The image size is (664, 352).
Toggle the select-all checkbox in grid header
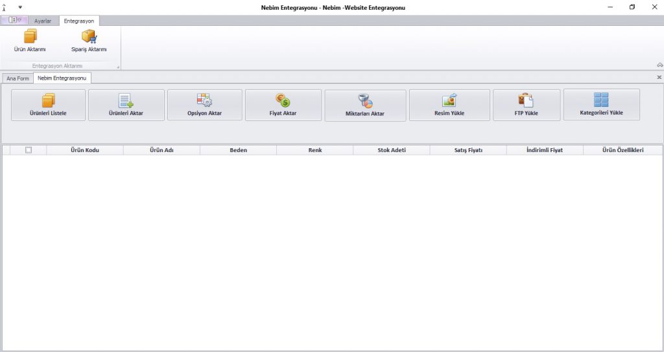tap(29, 150)
